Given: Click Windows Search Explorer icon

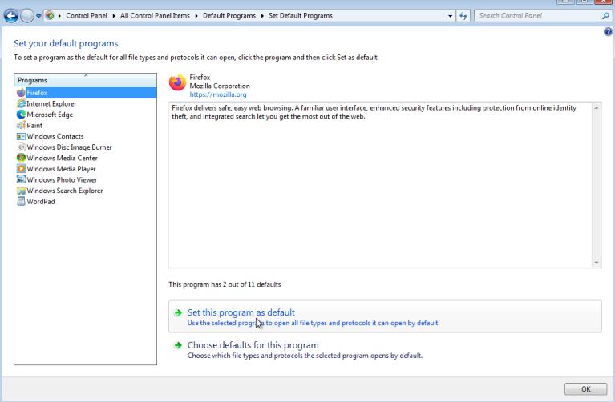Looking at the screenshot, I should point(21,191).
